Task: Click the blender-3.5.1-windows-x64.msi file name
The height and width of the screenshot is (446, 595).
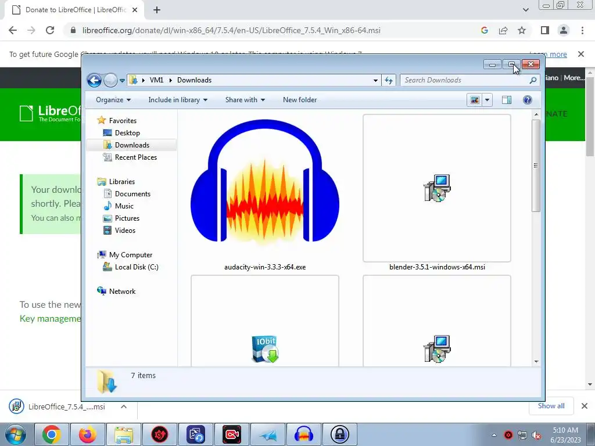Action: click(x=437, y=267)
